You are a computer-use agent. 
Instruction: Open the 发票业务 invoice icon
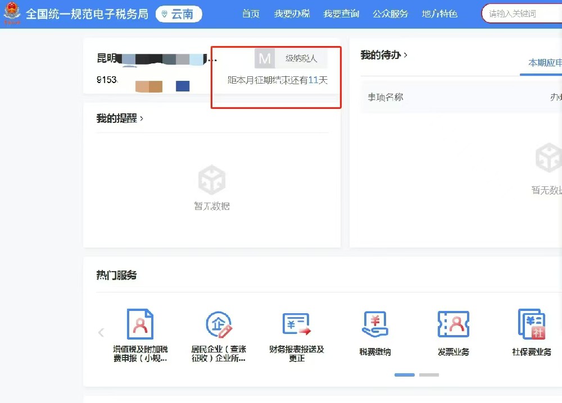click(x=454, y=324)
